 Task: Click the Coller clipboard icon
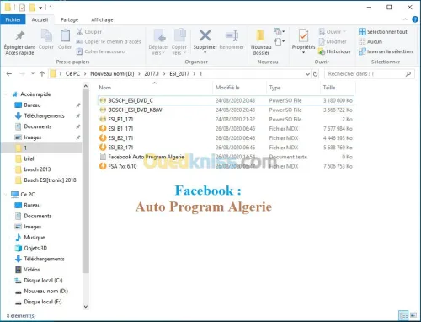(65, 35)
